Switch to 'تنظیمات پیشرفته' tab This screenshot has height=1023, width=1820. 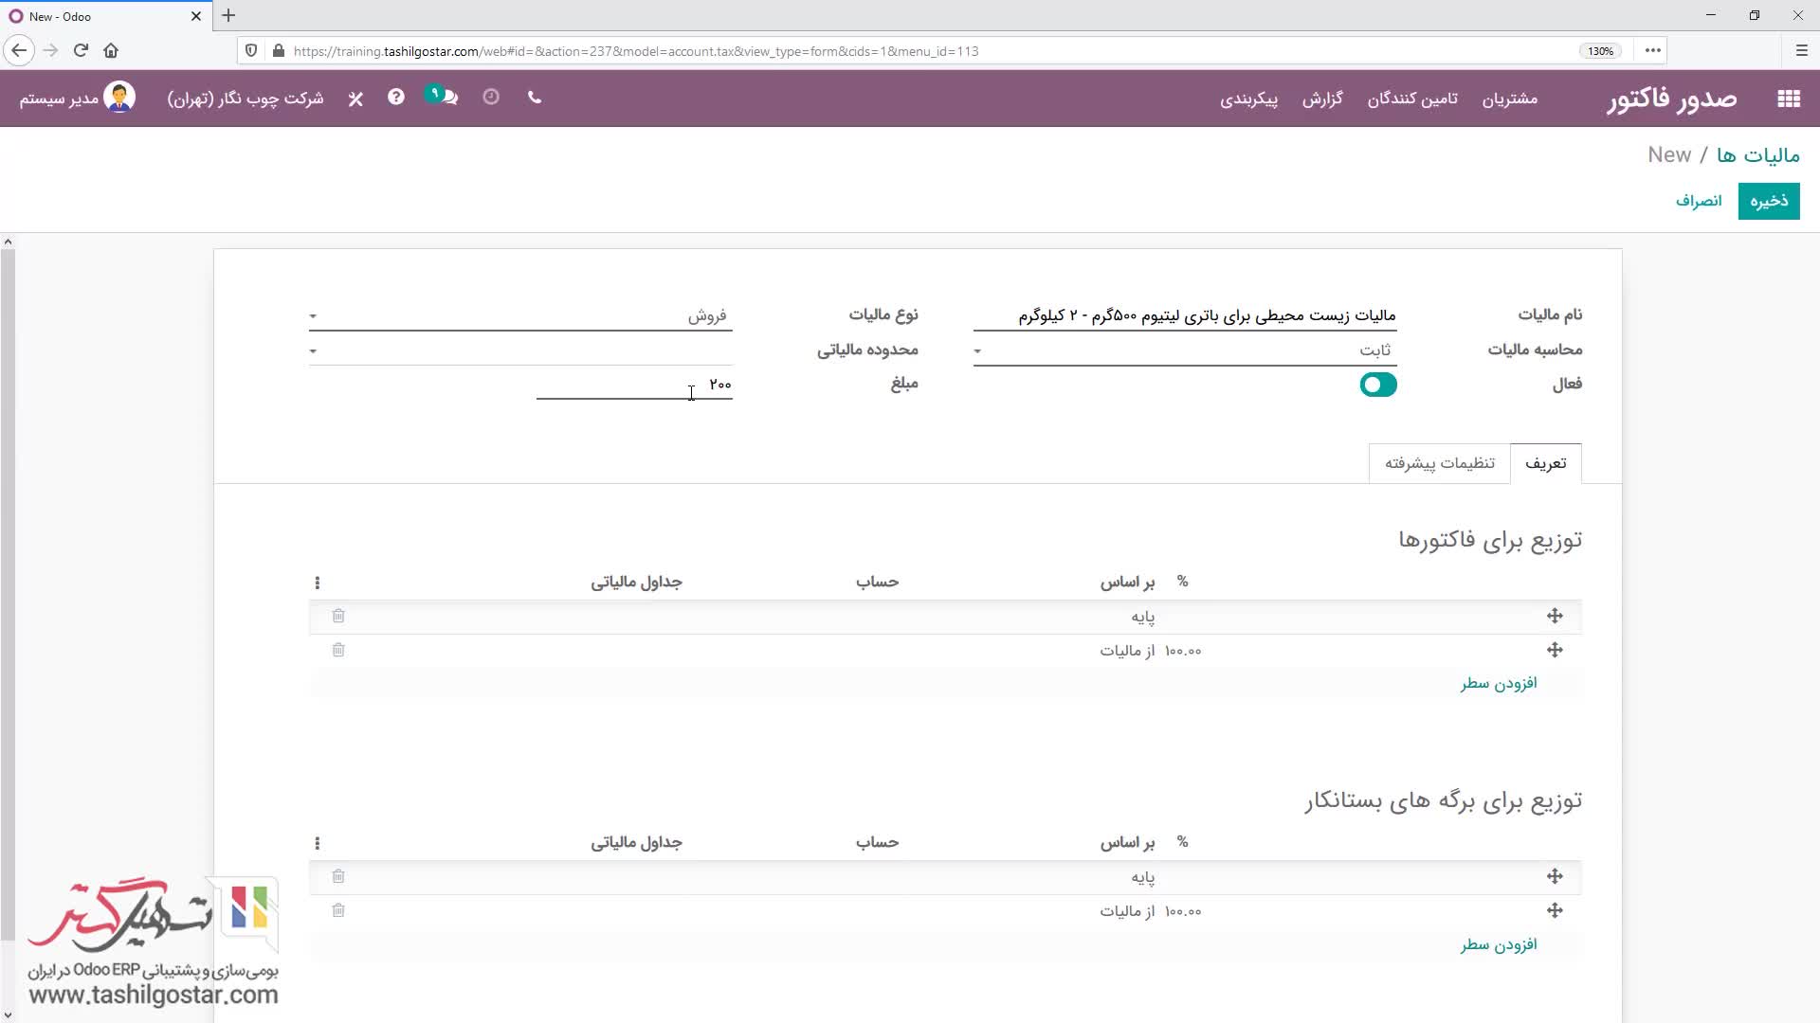(x=1439, y=463)
